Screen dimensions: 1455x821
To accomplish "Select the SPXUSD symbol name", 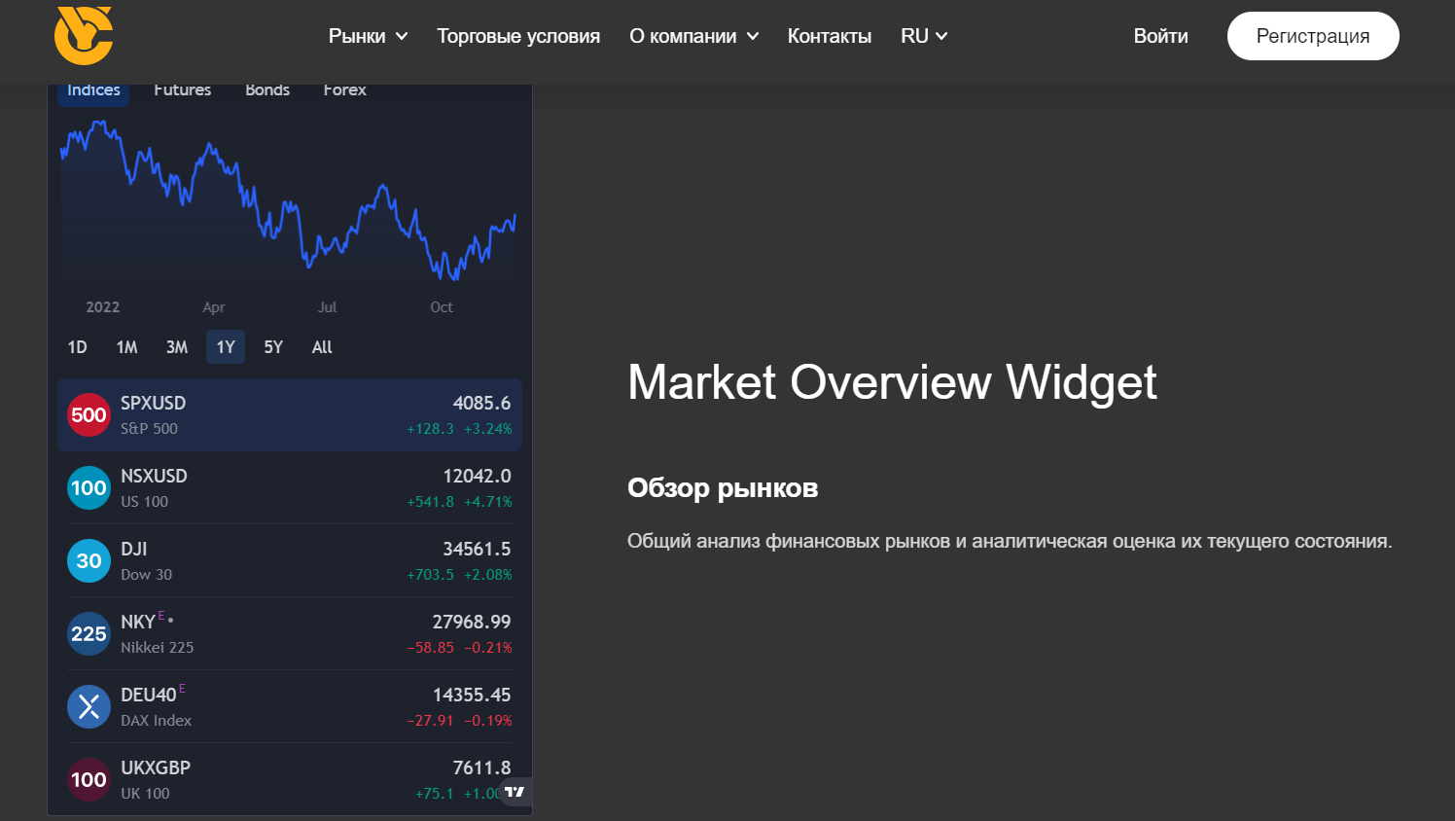I will pos(153,403).
